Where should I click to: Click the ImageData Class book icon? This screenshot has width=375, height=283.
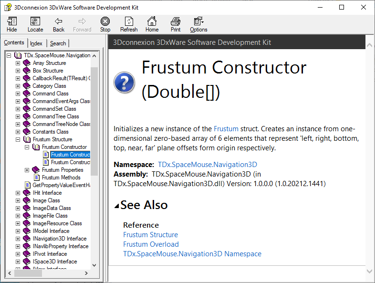(x=27, y=208)
